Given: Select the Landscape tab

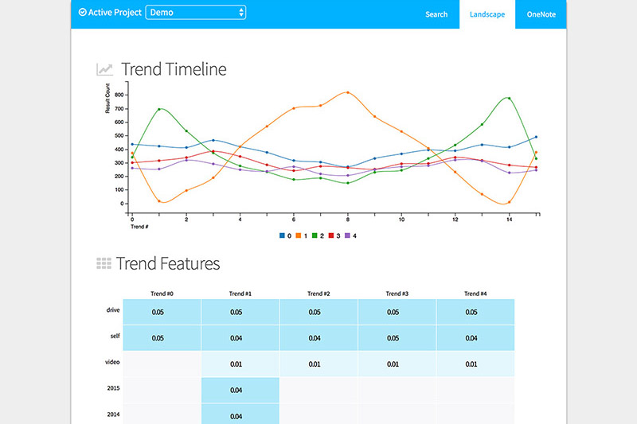Looking at the screenshot, I should (487, 14).
